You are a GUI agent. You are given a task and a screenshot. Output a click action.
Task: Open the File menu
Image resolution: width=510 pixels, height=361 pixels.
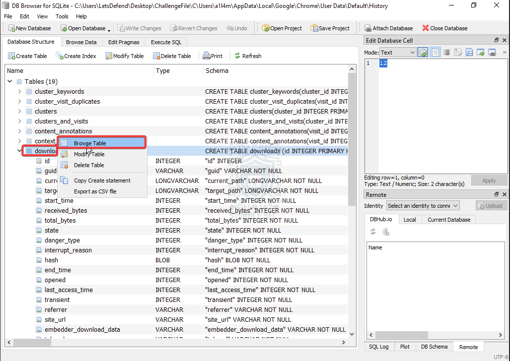pos(8,16)
